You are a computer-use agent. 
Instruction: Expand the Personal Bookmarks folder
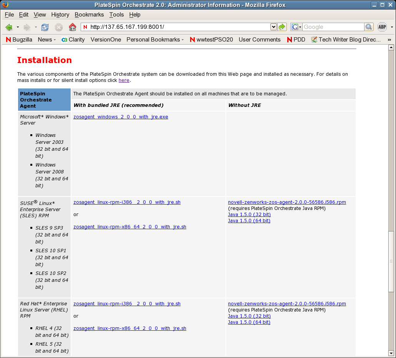[x=155, y=40]
